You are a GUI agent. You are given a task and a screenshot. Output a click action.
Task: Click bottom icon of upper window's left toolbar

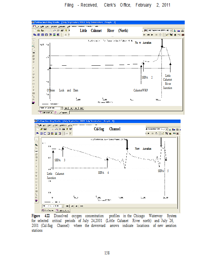coord(33,103)
